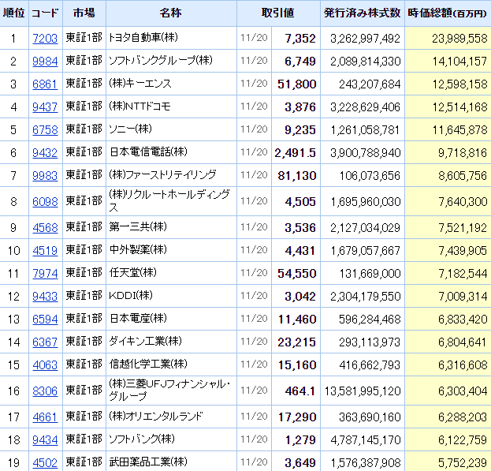This screenshot has width=491, height=471.
Task: Open stock code 9432 link
Action: [x=45, y=152]
